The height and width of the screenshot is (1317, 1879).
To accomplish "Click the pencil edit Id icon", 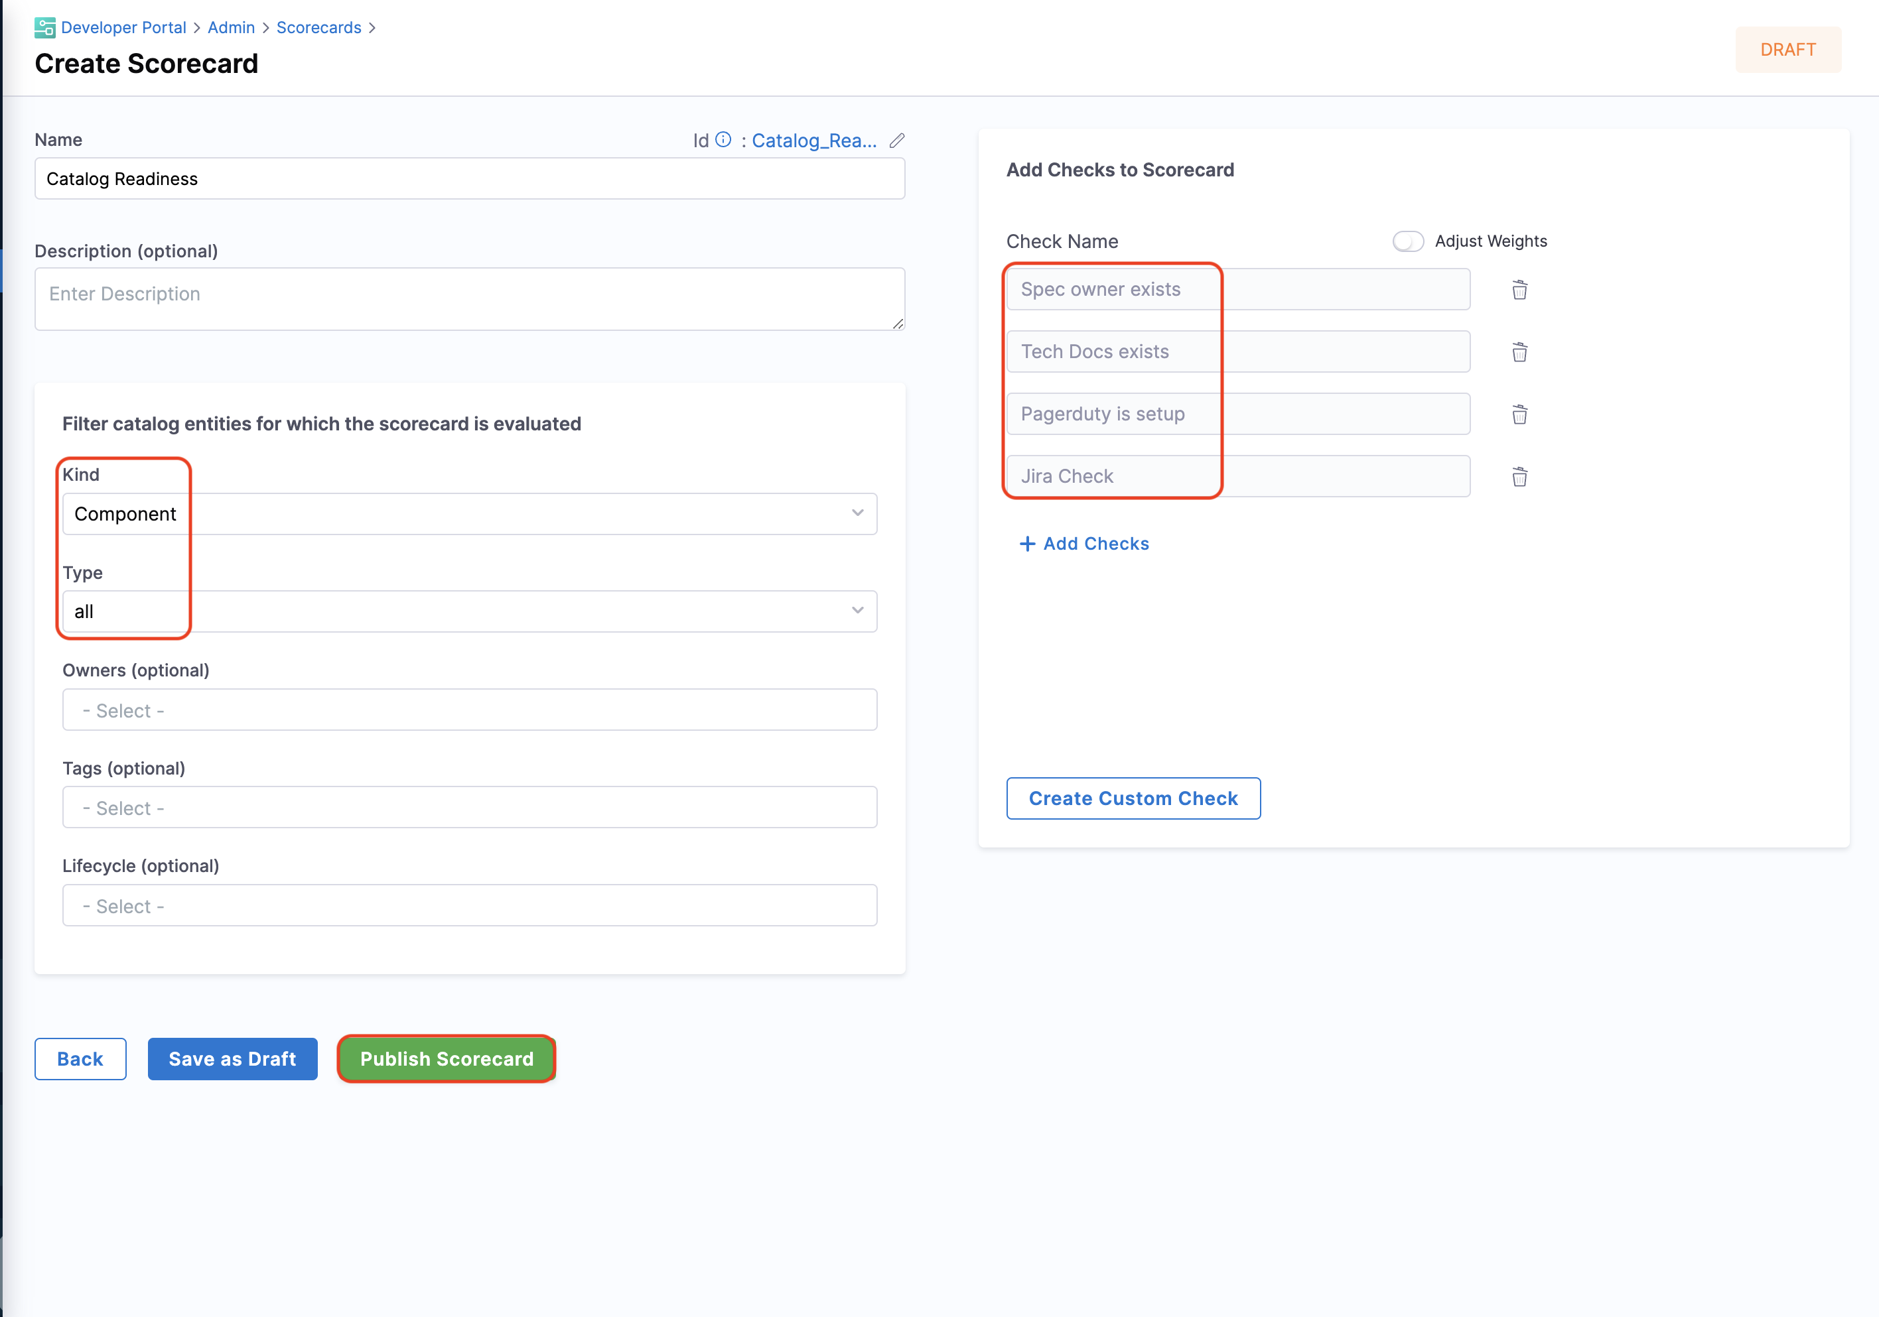I will 897,141.
